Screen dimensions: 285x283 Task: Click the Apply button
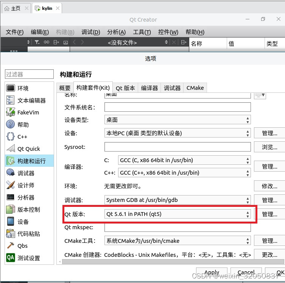point(212,272)
